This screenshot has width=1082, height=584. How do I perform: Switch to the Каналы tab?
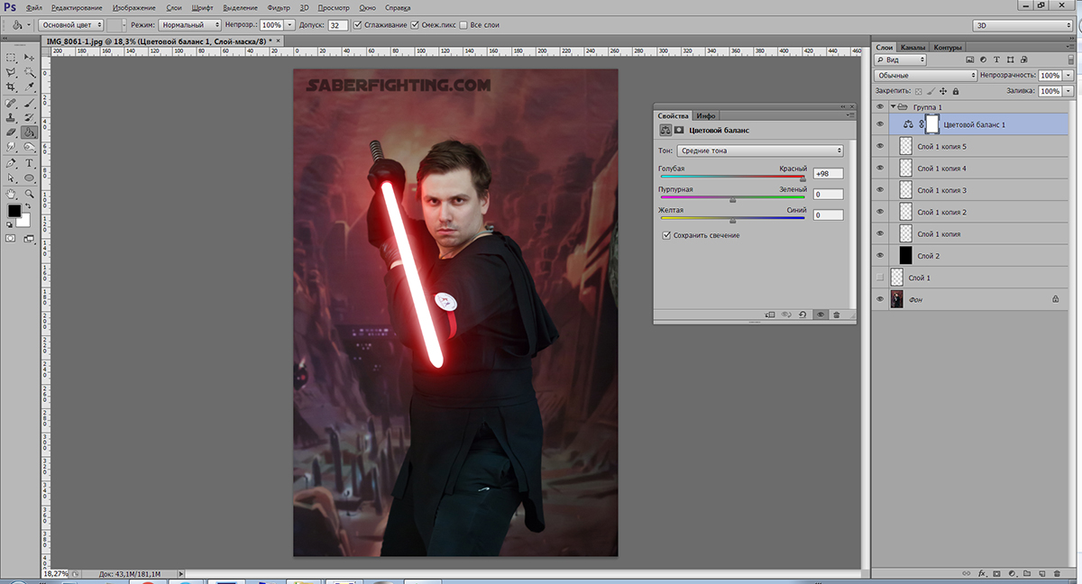tap(913, 47)
